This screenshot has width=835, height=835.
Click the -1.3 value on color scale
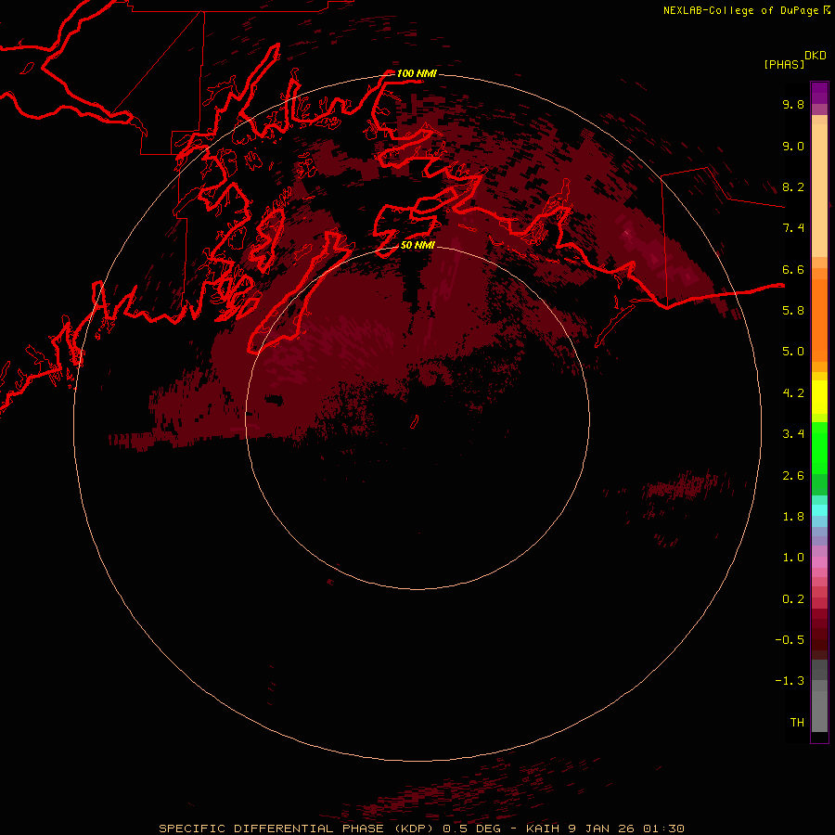click(x=790, y=681)
